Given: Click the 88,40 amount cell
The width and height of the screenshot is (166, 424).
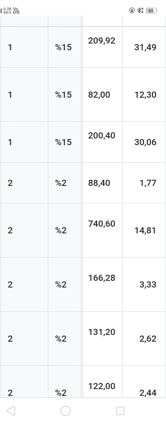Looking at the screenshot, I should click(x=102, y=183).
